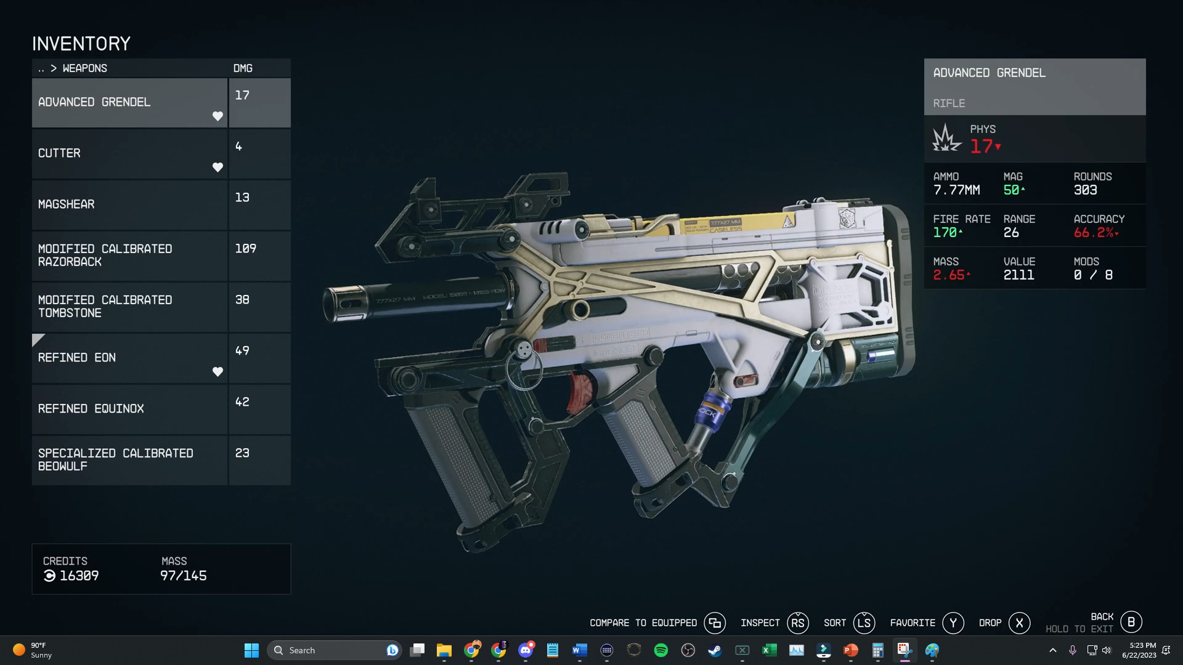The height and width of the screenshot is (665, 1183).
Task: Click the Back B button
Action: (1131, 622)
